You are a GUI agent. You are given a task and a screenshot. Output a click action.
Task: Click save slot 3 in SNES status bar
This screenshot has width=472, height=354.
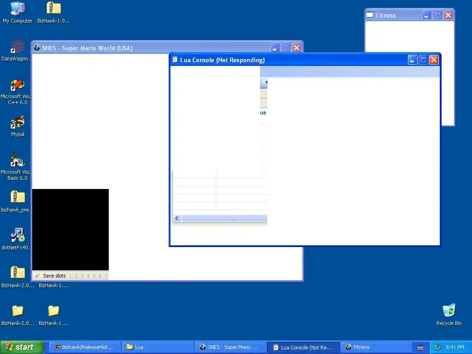82,276
